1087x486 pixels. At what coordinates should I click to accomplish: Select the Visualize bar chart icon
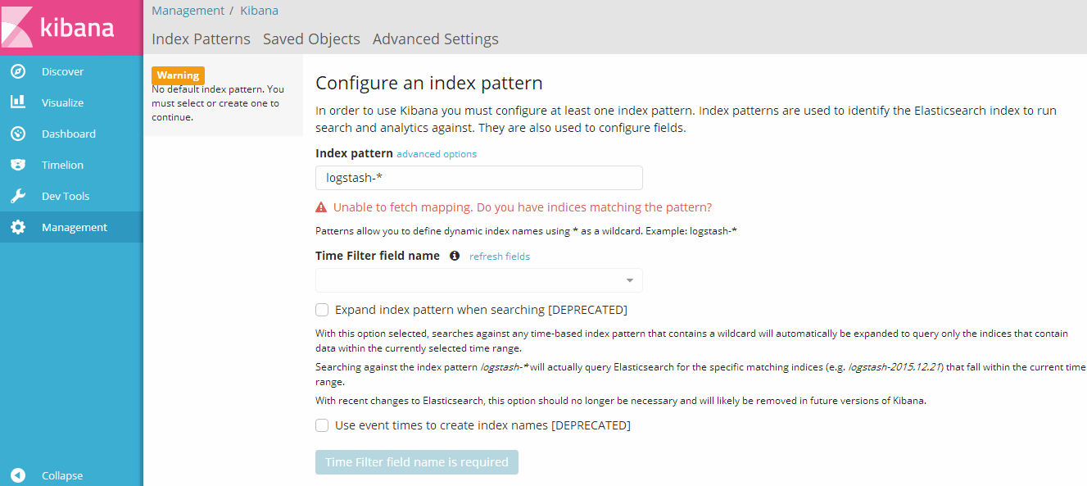coord(18,102)
